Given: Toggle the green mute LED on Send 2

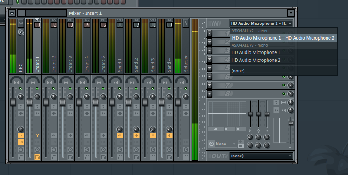Looking at the screenshot, I should 136,89.
